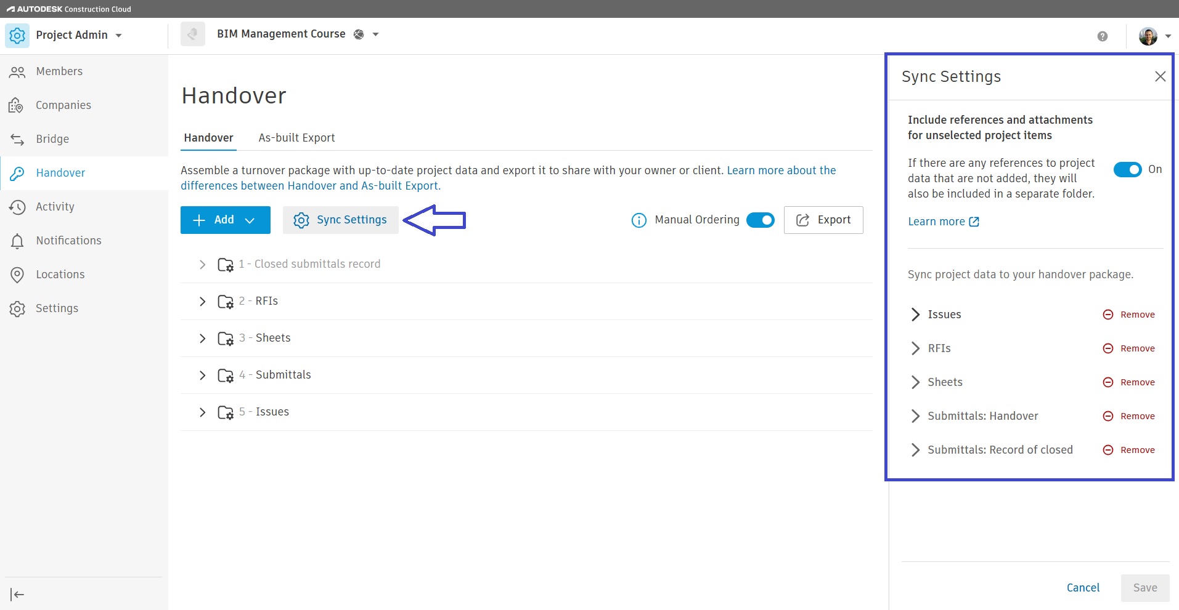Open Members in the sidebar
The width and height of the screenshot is (1179, 610).
pyautogui.click(x=59, y=71)
